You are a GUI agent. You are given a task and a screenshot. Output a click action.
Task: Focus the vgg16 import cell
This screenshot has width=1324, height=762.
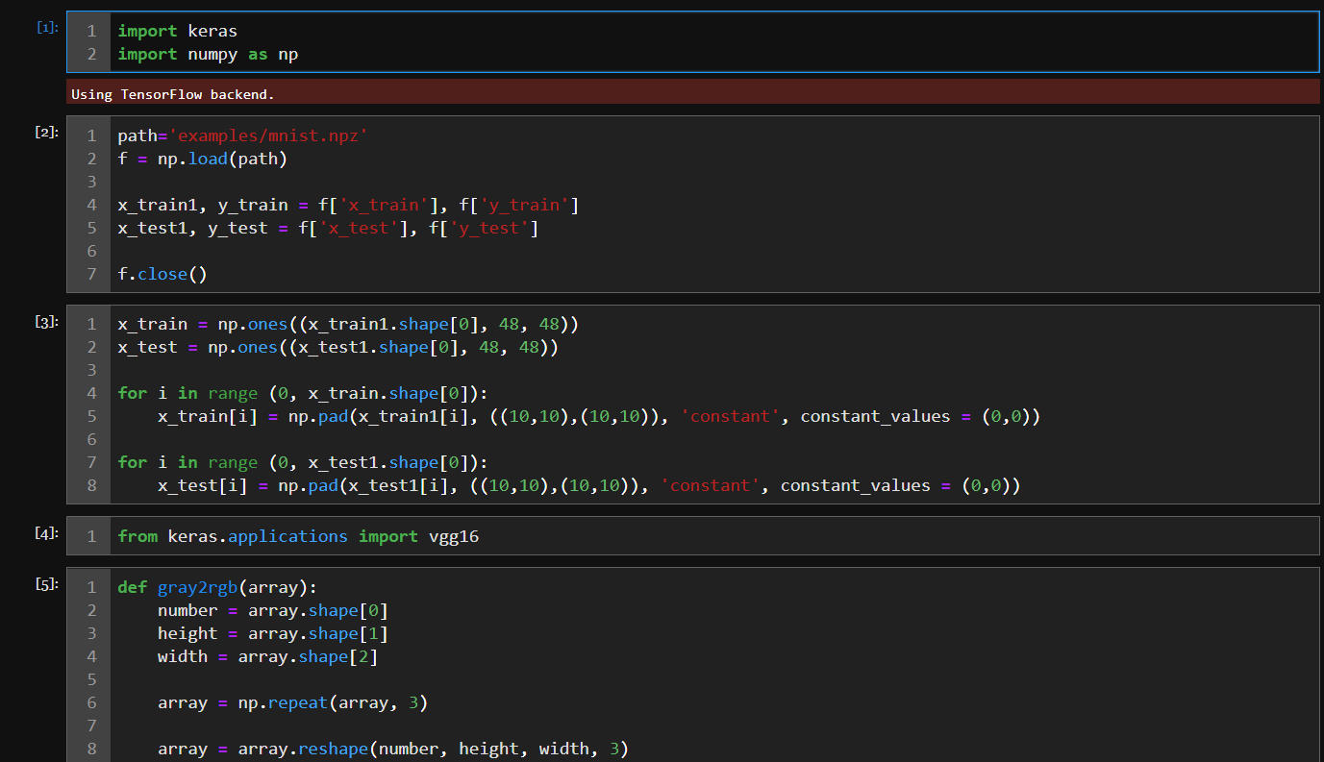(x=298, y=536)
